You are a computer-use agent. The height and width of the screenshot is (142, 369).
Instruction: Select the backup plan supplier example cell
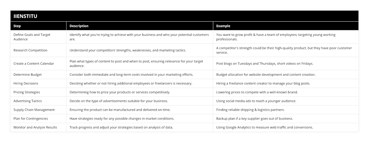(254, 118)
